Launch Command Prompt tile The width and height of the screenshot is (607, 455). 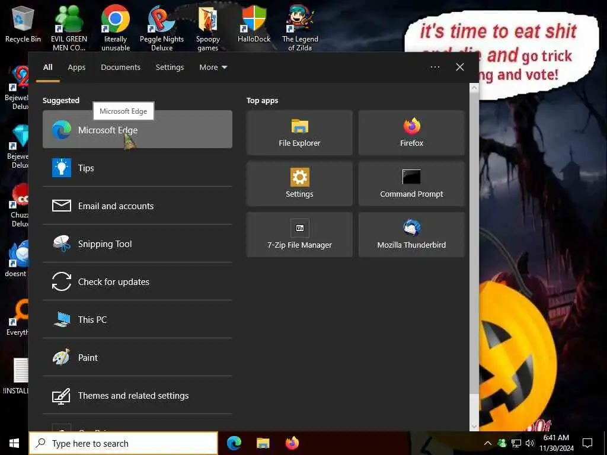point(411,184)
